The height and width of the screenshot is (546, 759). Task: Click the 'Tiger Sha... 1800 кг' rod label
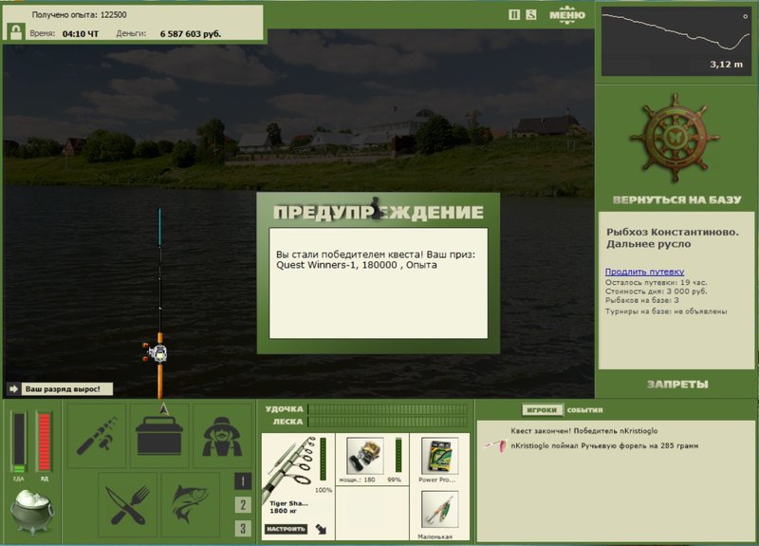(x=289, y=507)
